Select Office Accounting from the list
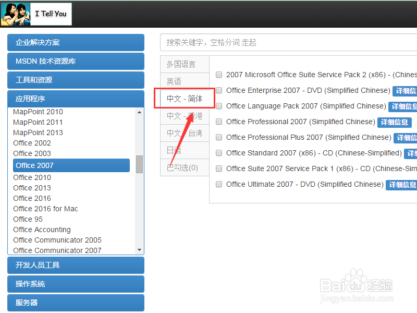 [42, 230]
